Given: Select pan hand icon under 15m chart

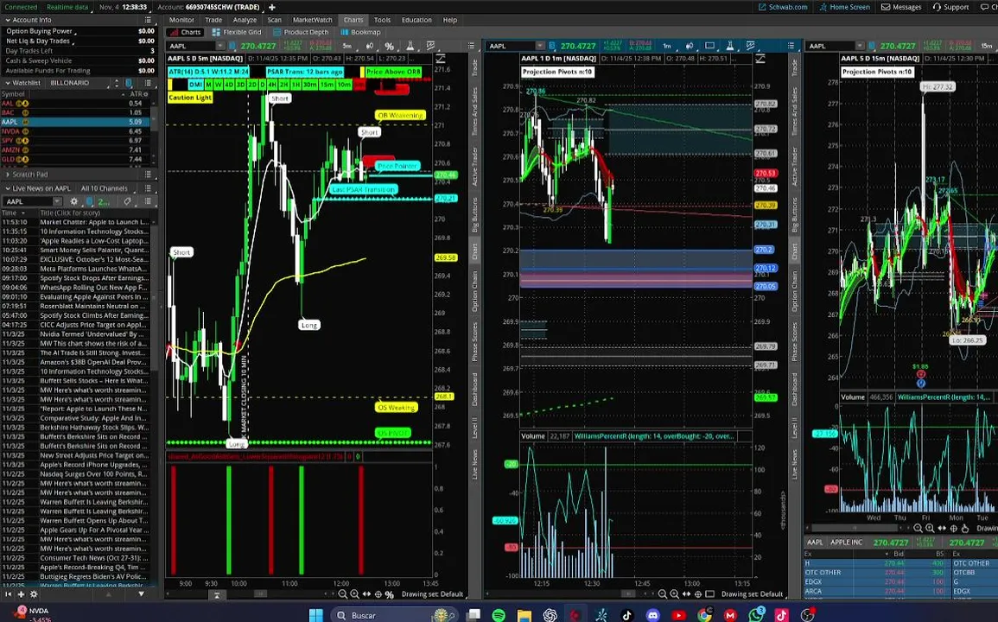Looking at the screenshot, I should pos(965,529).
